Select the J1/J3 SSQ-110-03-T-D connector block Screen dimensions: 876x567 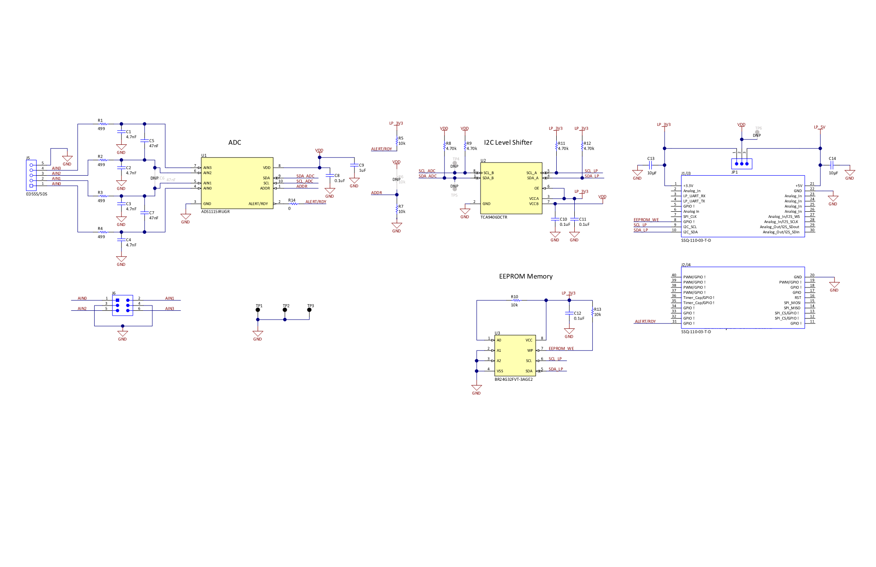[743, 206]
